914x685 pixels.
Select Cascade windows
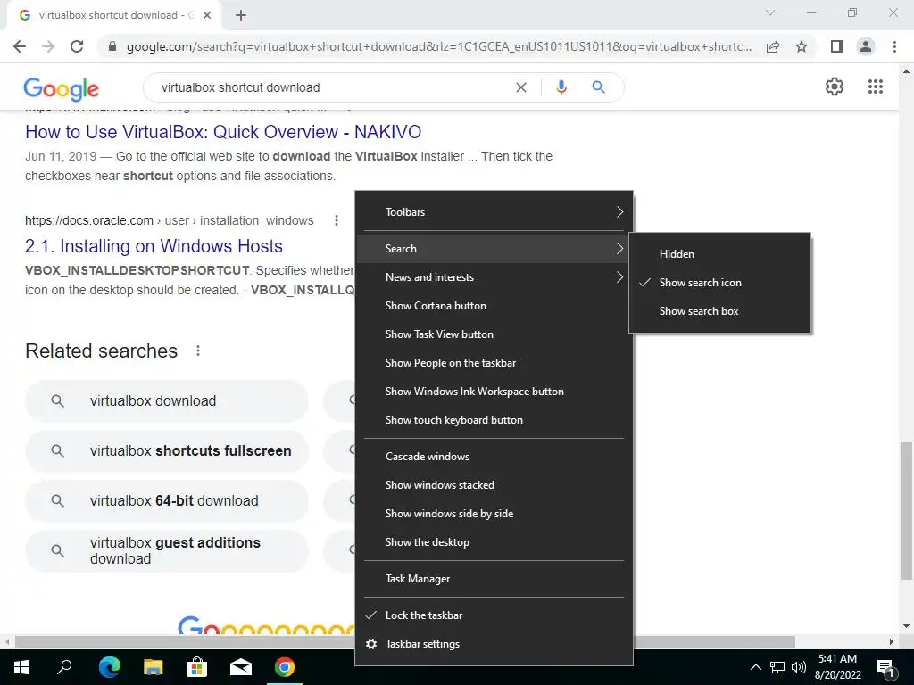(x=494, y=457)
